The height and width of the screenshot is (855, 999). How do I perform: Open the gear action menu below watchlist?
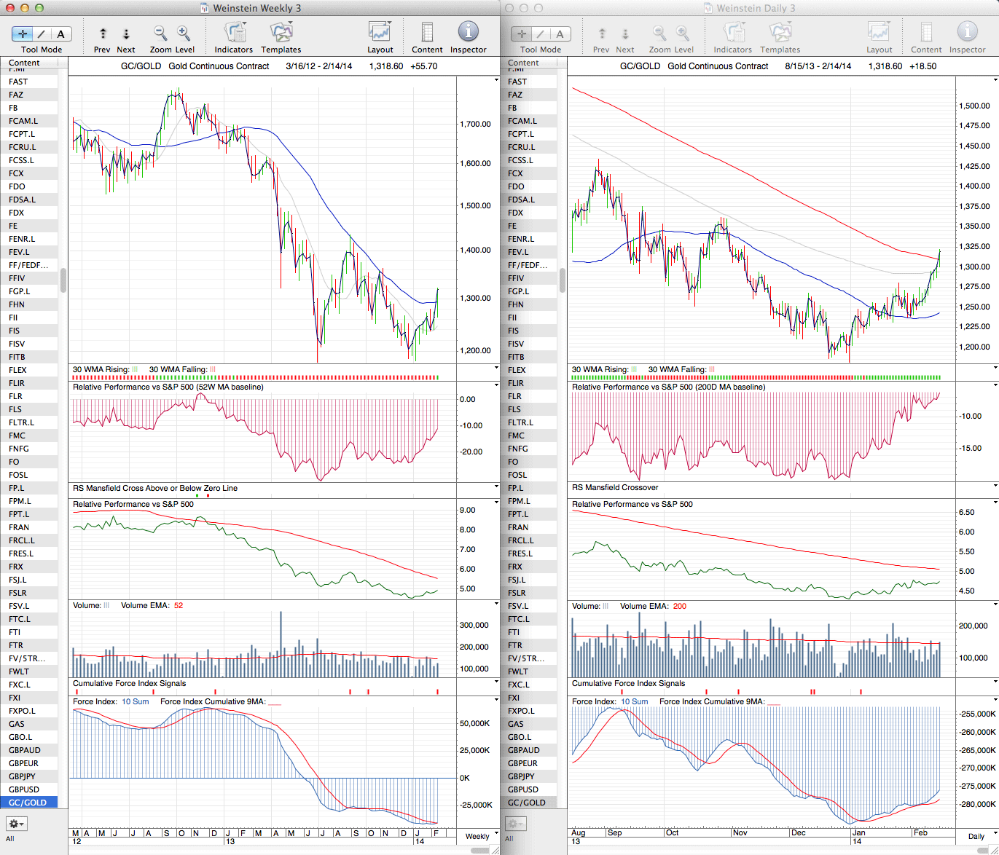[x=16, y=824]
